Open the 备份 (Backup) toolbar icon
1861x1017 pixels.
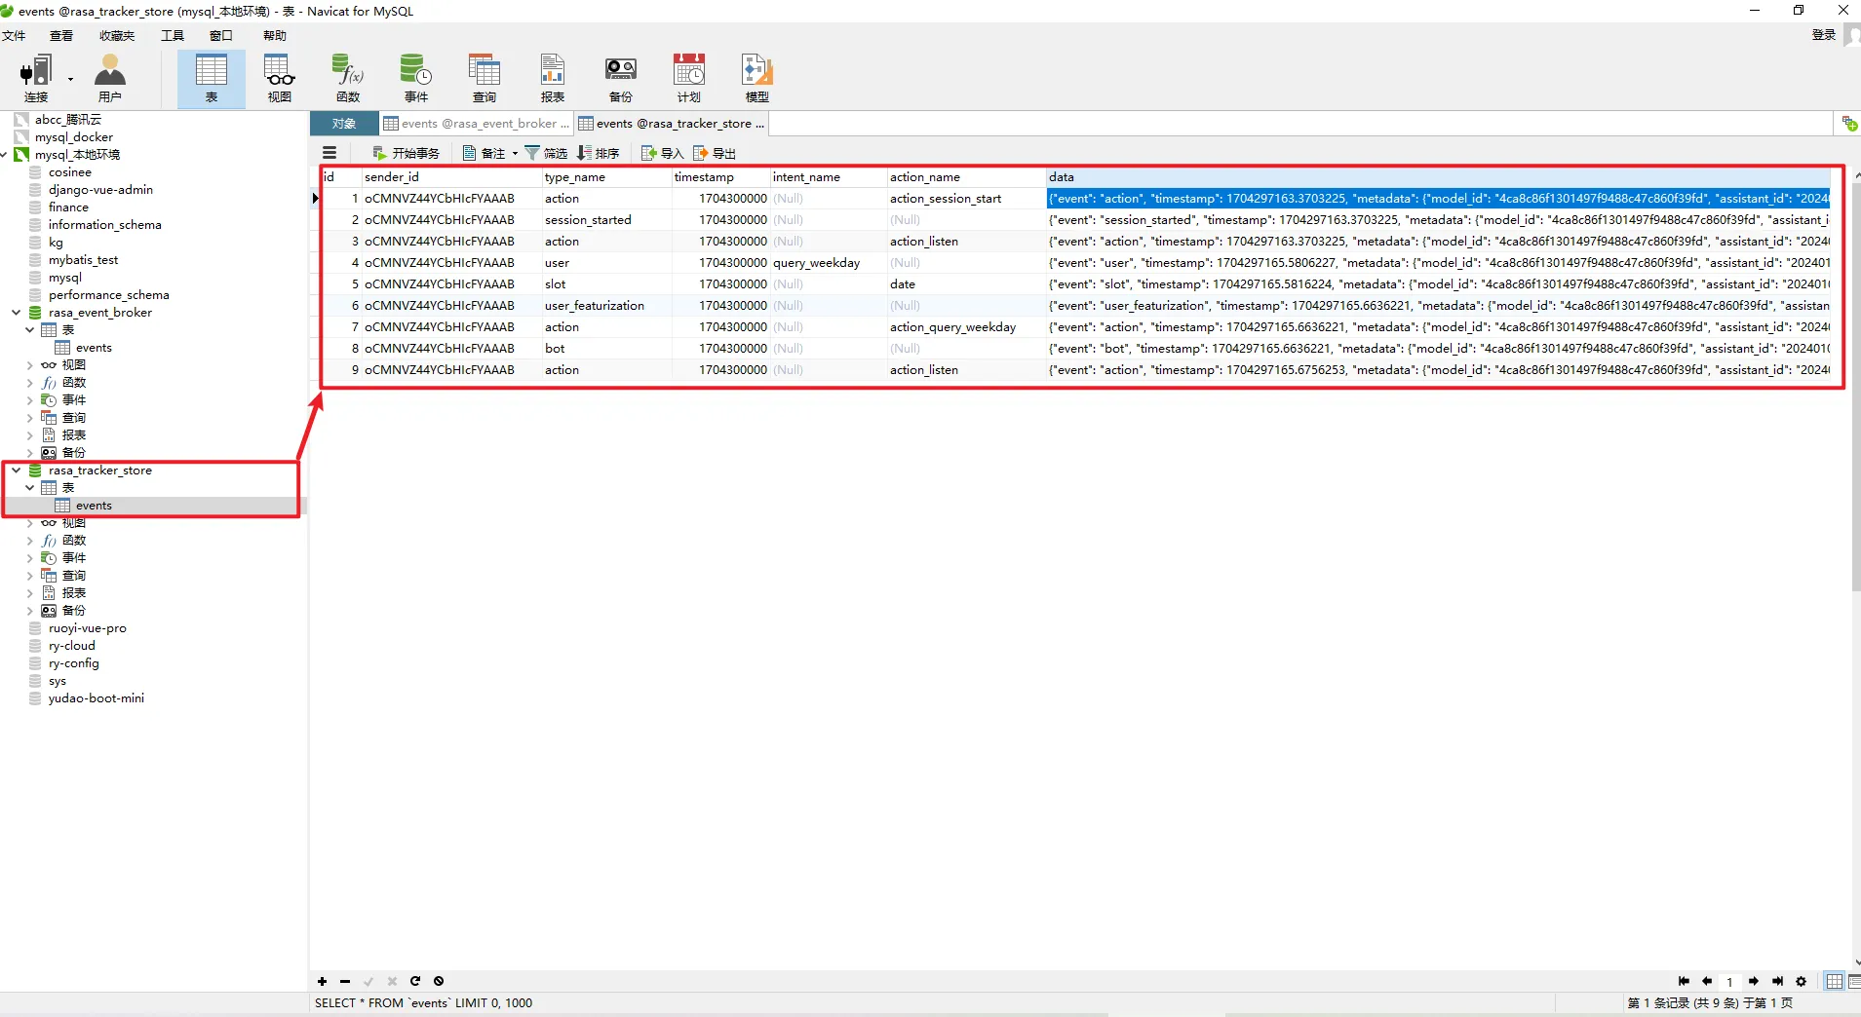click(x=621, y=78)
